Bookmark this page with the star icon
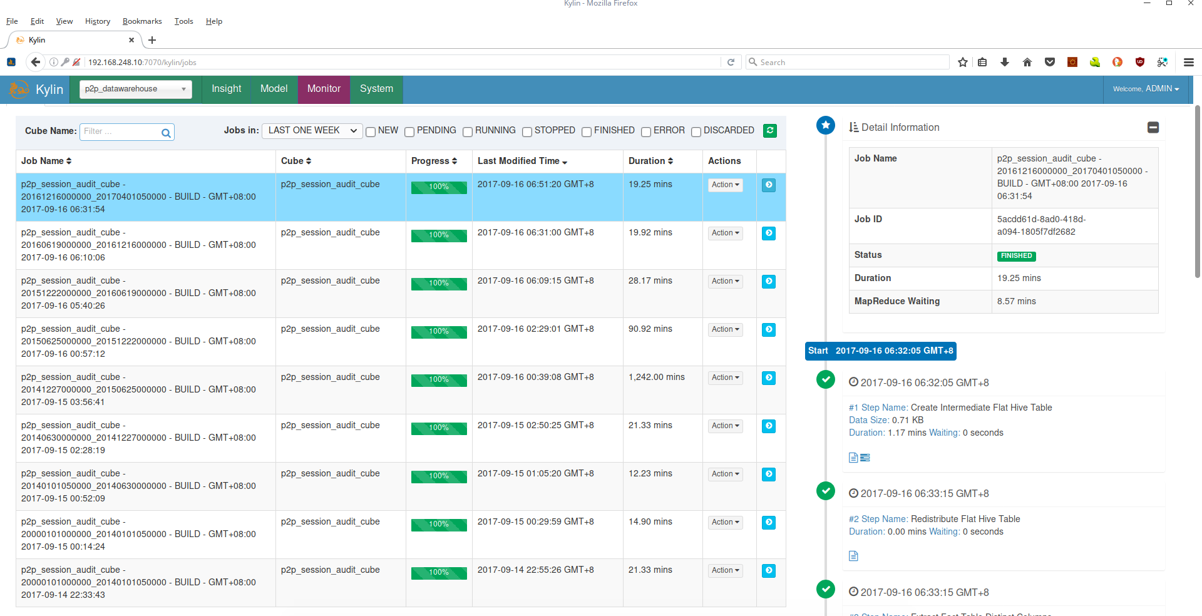The height and width of the screenshot is (616, 1202). pos(962,62)
